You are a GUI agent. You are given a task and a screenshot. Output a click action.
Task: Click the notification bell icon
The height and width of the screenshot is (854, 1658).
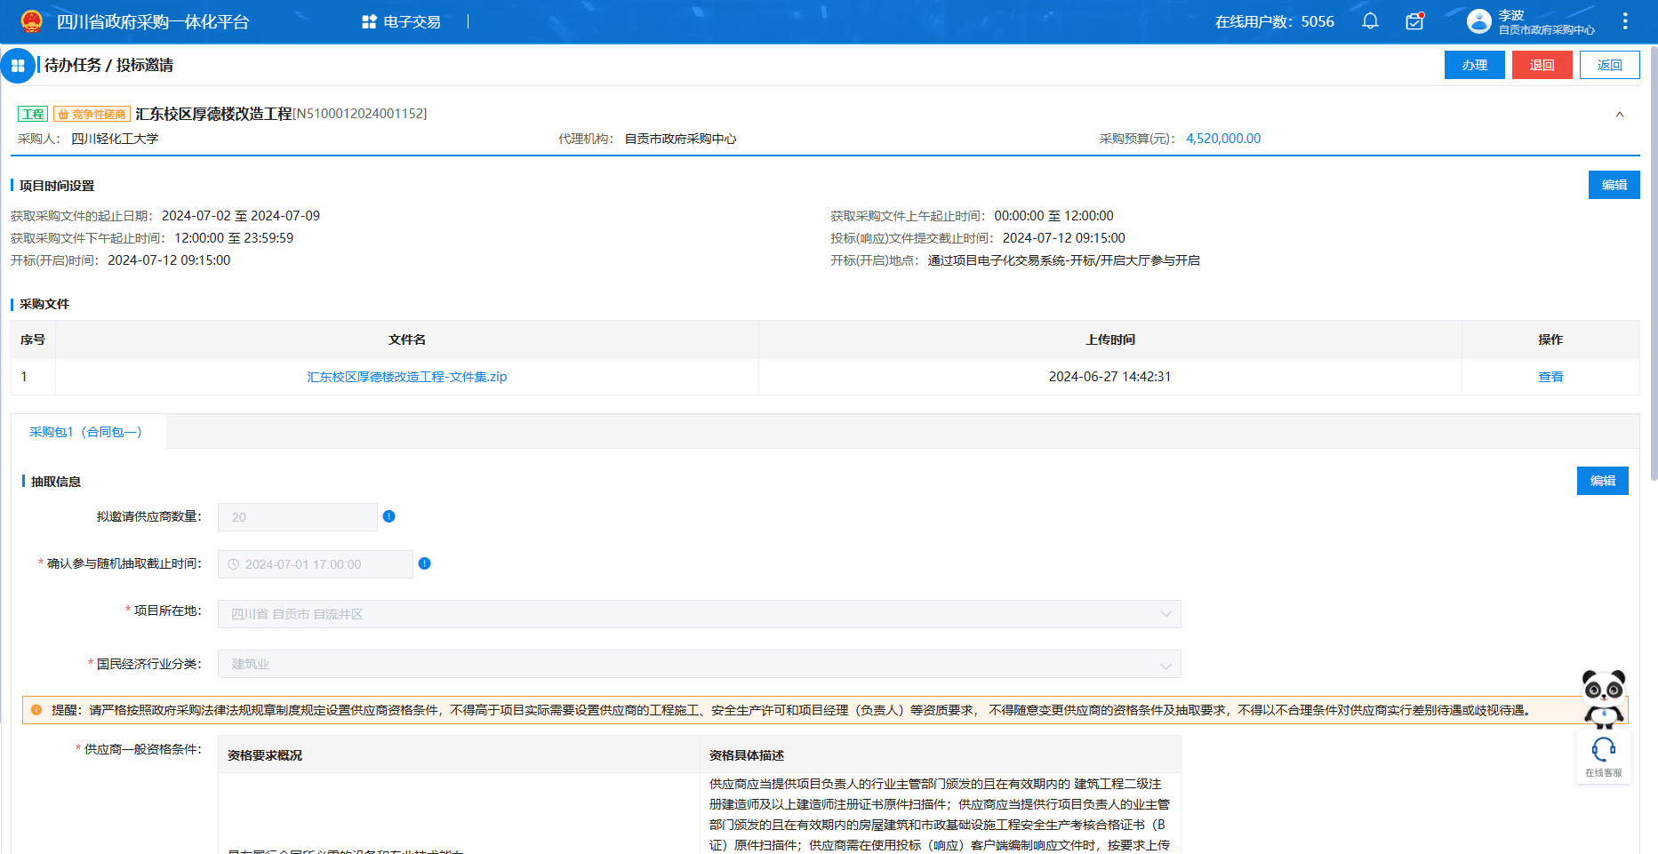(x=1370, y=21)
